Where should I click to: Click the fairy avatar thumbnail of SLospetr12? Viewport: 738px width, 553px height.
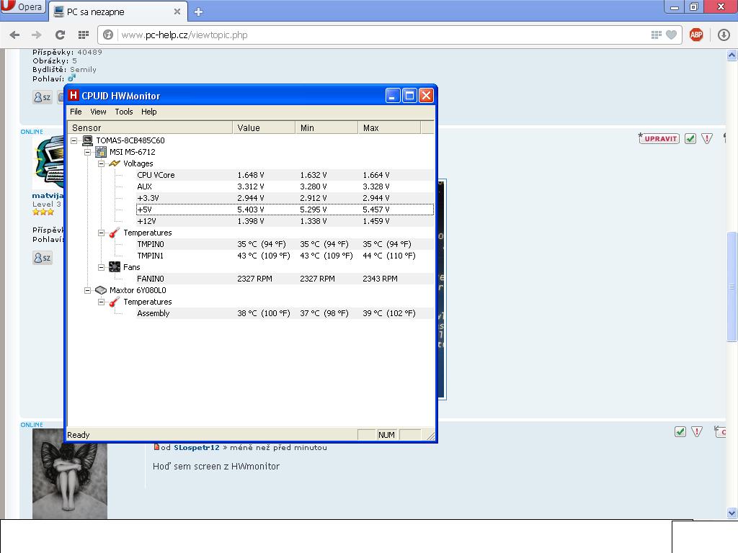tap(70, 474)
